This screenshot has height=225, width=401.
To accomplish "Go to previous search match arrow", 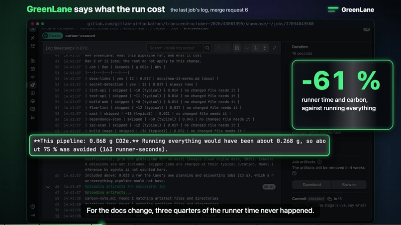I will (x=218, y=48).
